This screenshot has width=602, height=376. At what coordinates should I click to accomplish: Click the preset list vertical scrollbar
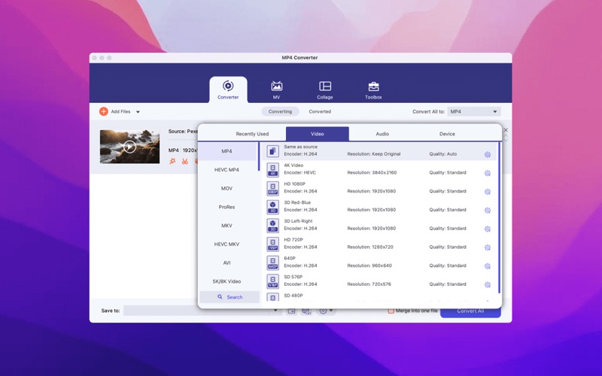pyautogui.click(x=499, y=217)
